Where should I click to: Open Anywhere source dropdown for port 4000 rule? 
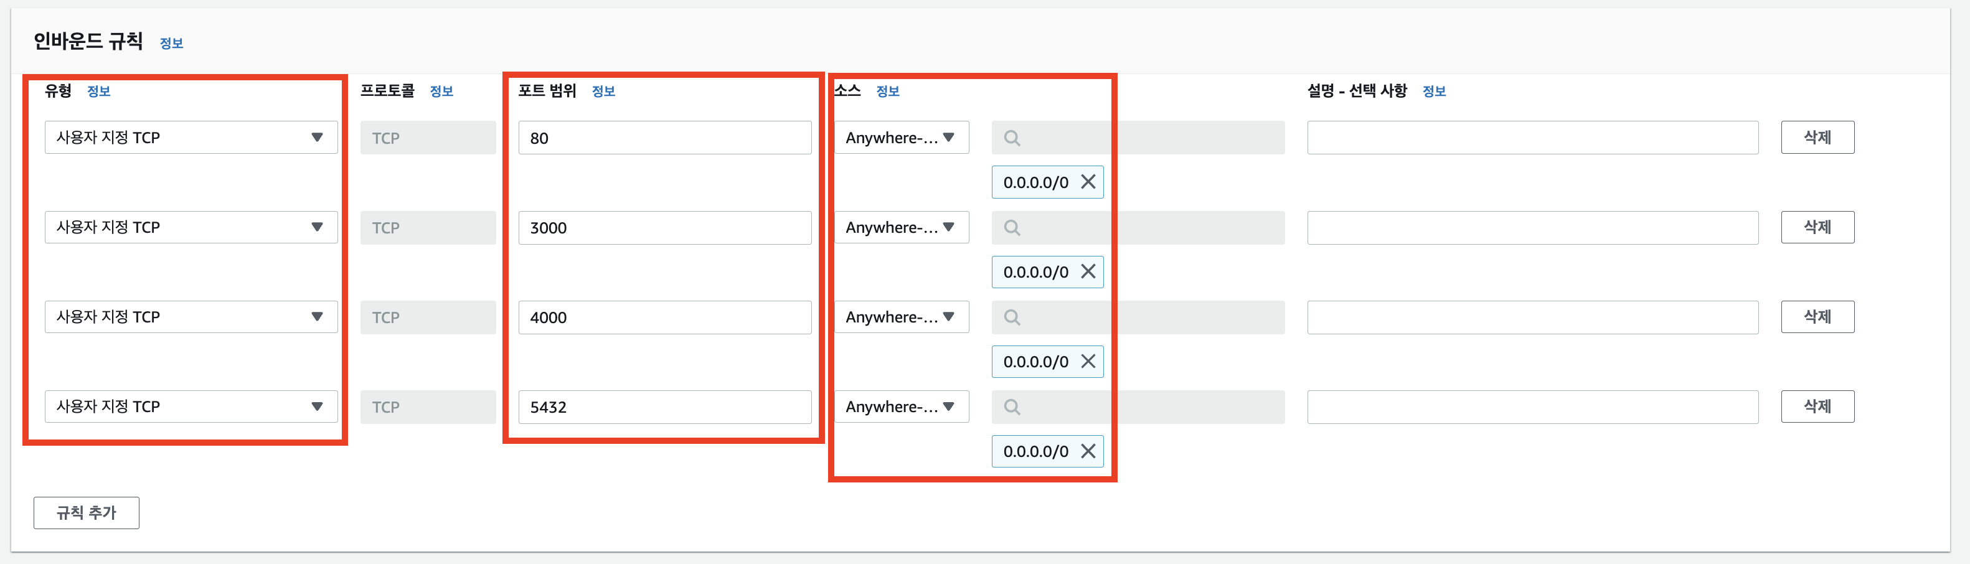tap(901, 316)
